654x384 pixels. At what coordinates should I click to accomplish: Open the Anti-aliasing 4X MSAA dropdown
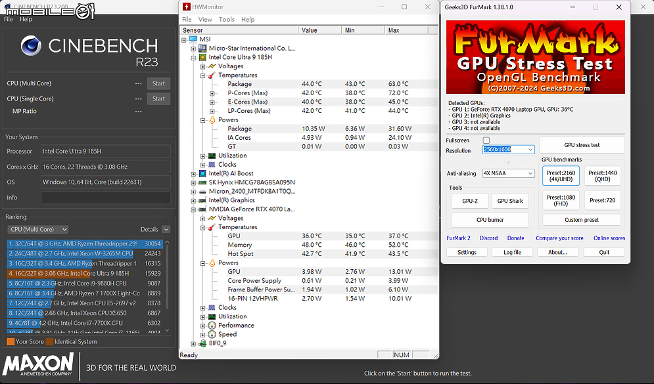click(509, 173)
